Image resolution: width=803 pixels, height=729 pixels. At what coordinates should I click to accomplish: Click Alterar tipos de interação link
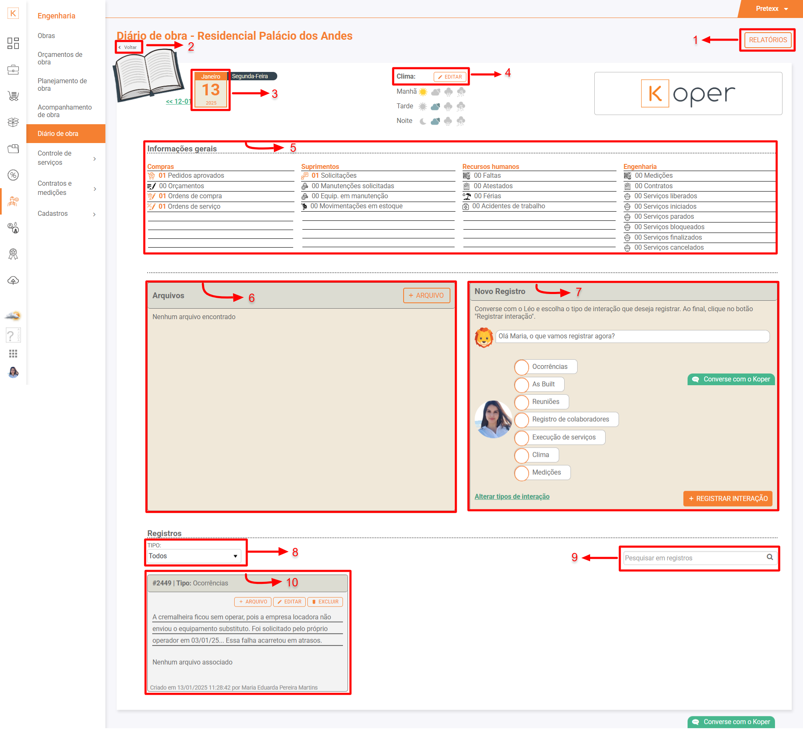point(512,496)
